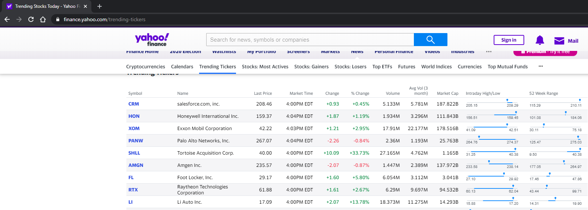588x210 pixels.
Task: Open the XOM ticker link
Action: [134, 129]
